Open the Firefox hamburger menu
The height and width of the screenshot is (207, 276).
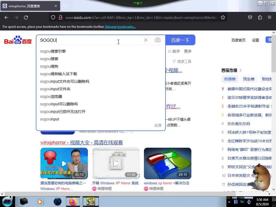tap(270, 17)
